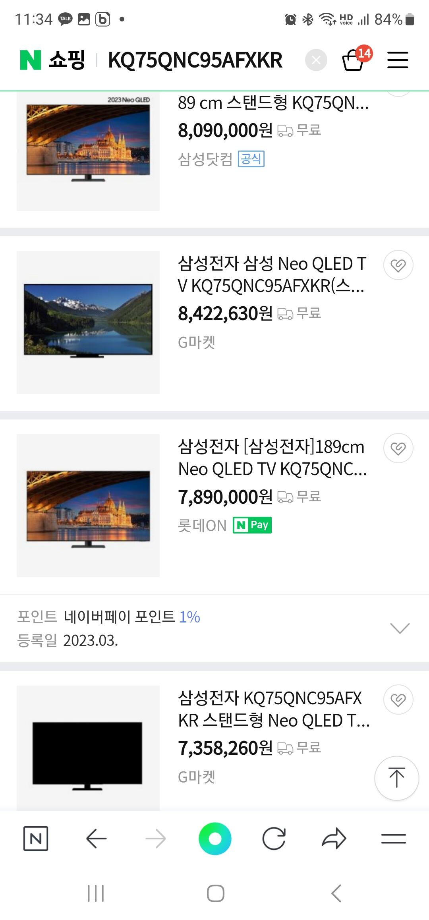The height and width of the screenshot is (920, 429).
Task: Open the browser's bottom-right menu lines
Action: coord(393,839)
